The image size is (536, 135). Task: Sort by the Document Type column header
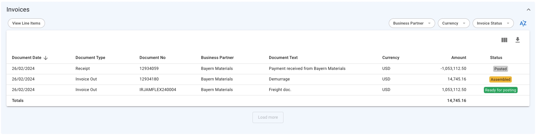click(x=90, y=58)
